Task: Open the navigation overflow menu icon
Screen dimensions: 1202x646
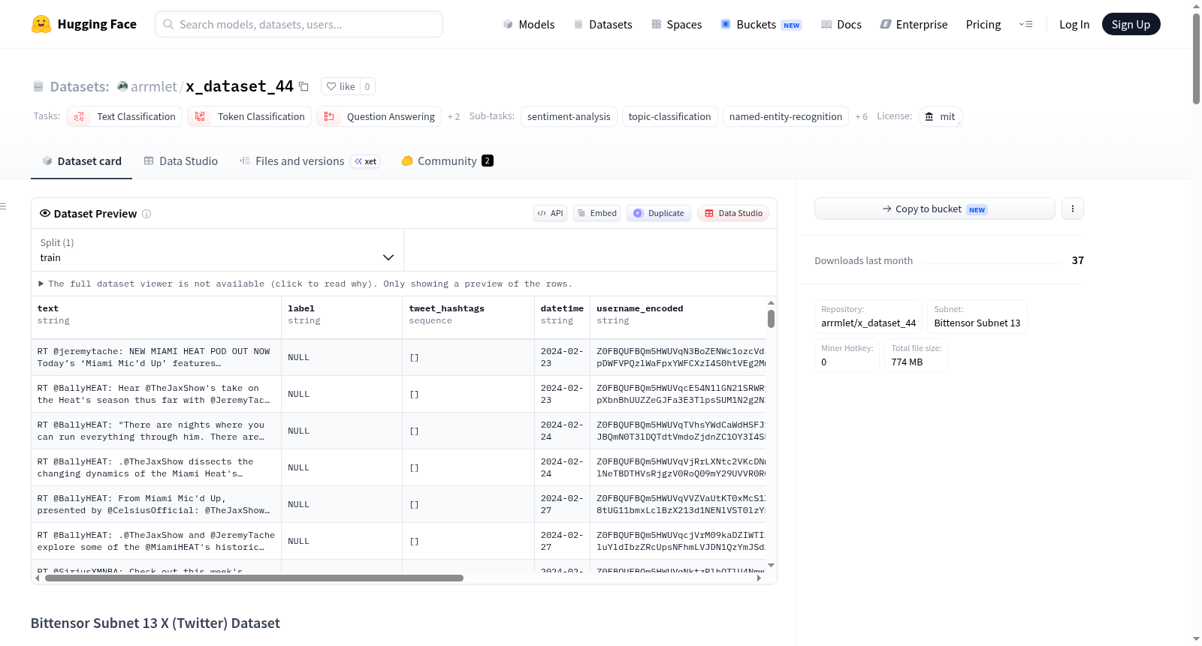Action: pyautogui.click(x=1025, y=24)
